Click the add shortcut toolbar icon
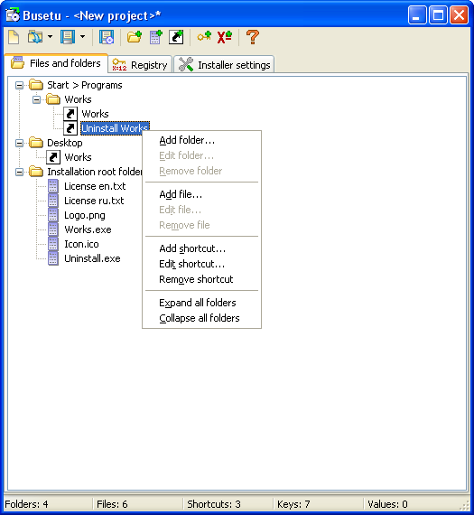The width and height of the screenshot is (474, 515). coord(176,37)
